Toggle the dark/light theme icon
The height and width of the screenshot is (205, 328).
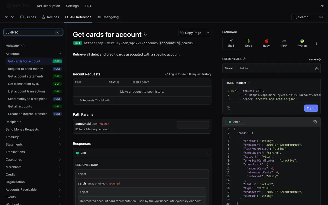[x=322, y=6]
